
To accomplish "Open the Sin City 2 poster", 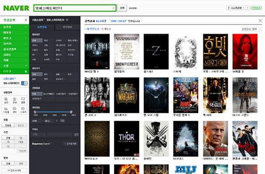I will coord(97,95).
